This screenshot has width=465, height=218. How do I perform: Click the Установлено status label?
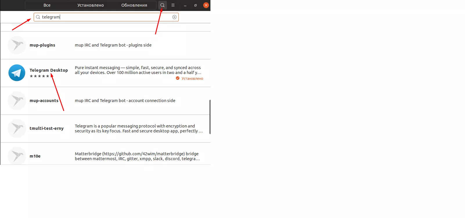coord(192,79)
